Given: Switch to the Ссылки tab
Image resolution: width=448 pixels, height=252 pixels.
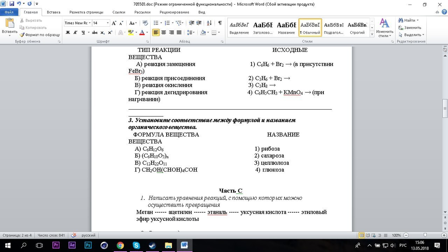Looking at the screenshot, I should 119,12.
